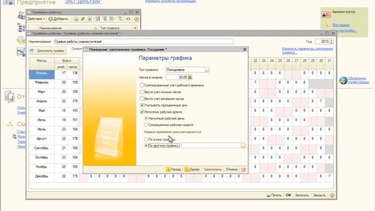The height and width of the screenshot is (211, 375).
Task: Click the reports section document icon
Action: pyautogui.click(x=10, y=96)
